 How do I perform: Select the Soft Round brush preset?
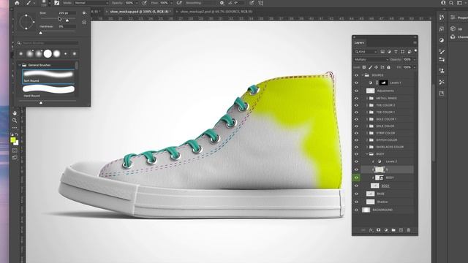[x=48, y=76]
